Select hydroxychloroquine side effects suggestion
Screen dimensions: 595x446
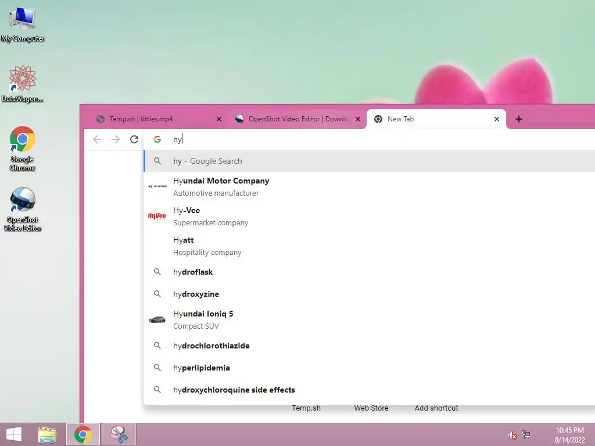[x=369, y=390]
